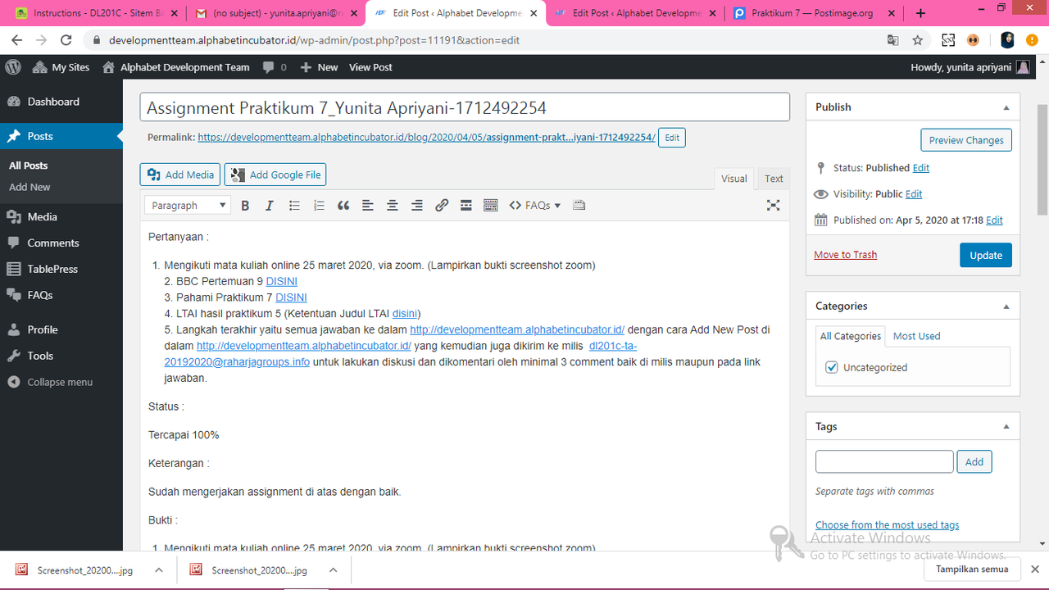The image size is (1049, 590).
Task: Align text right
Action: point(417,206)
